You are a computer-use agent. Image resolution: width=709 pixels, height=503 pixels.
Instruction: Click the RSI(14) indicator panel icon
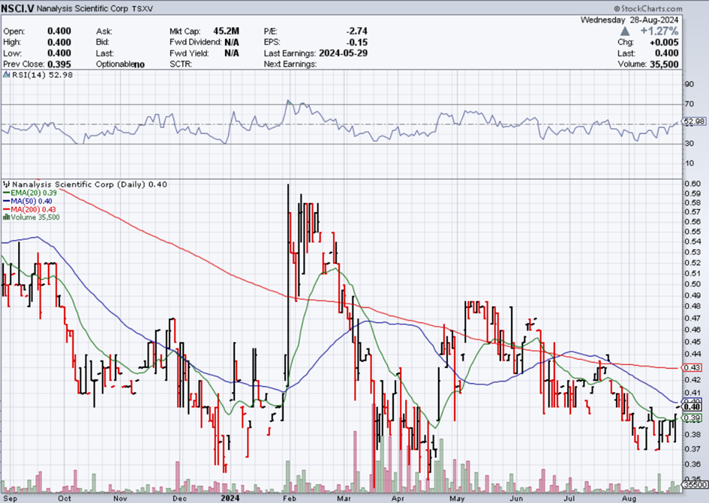(6, 75)
